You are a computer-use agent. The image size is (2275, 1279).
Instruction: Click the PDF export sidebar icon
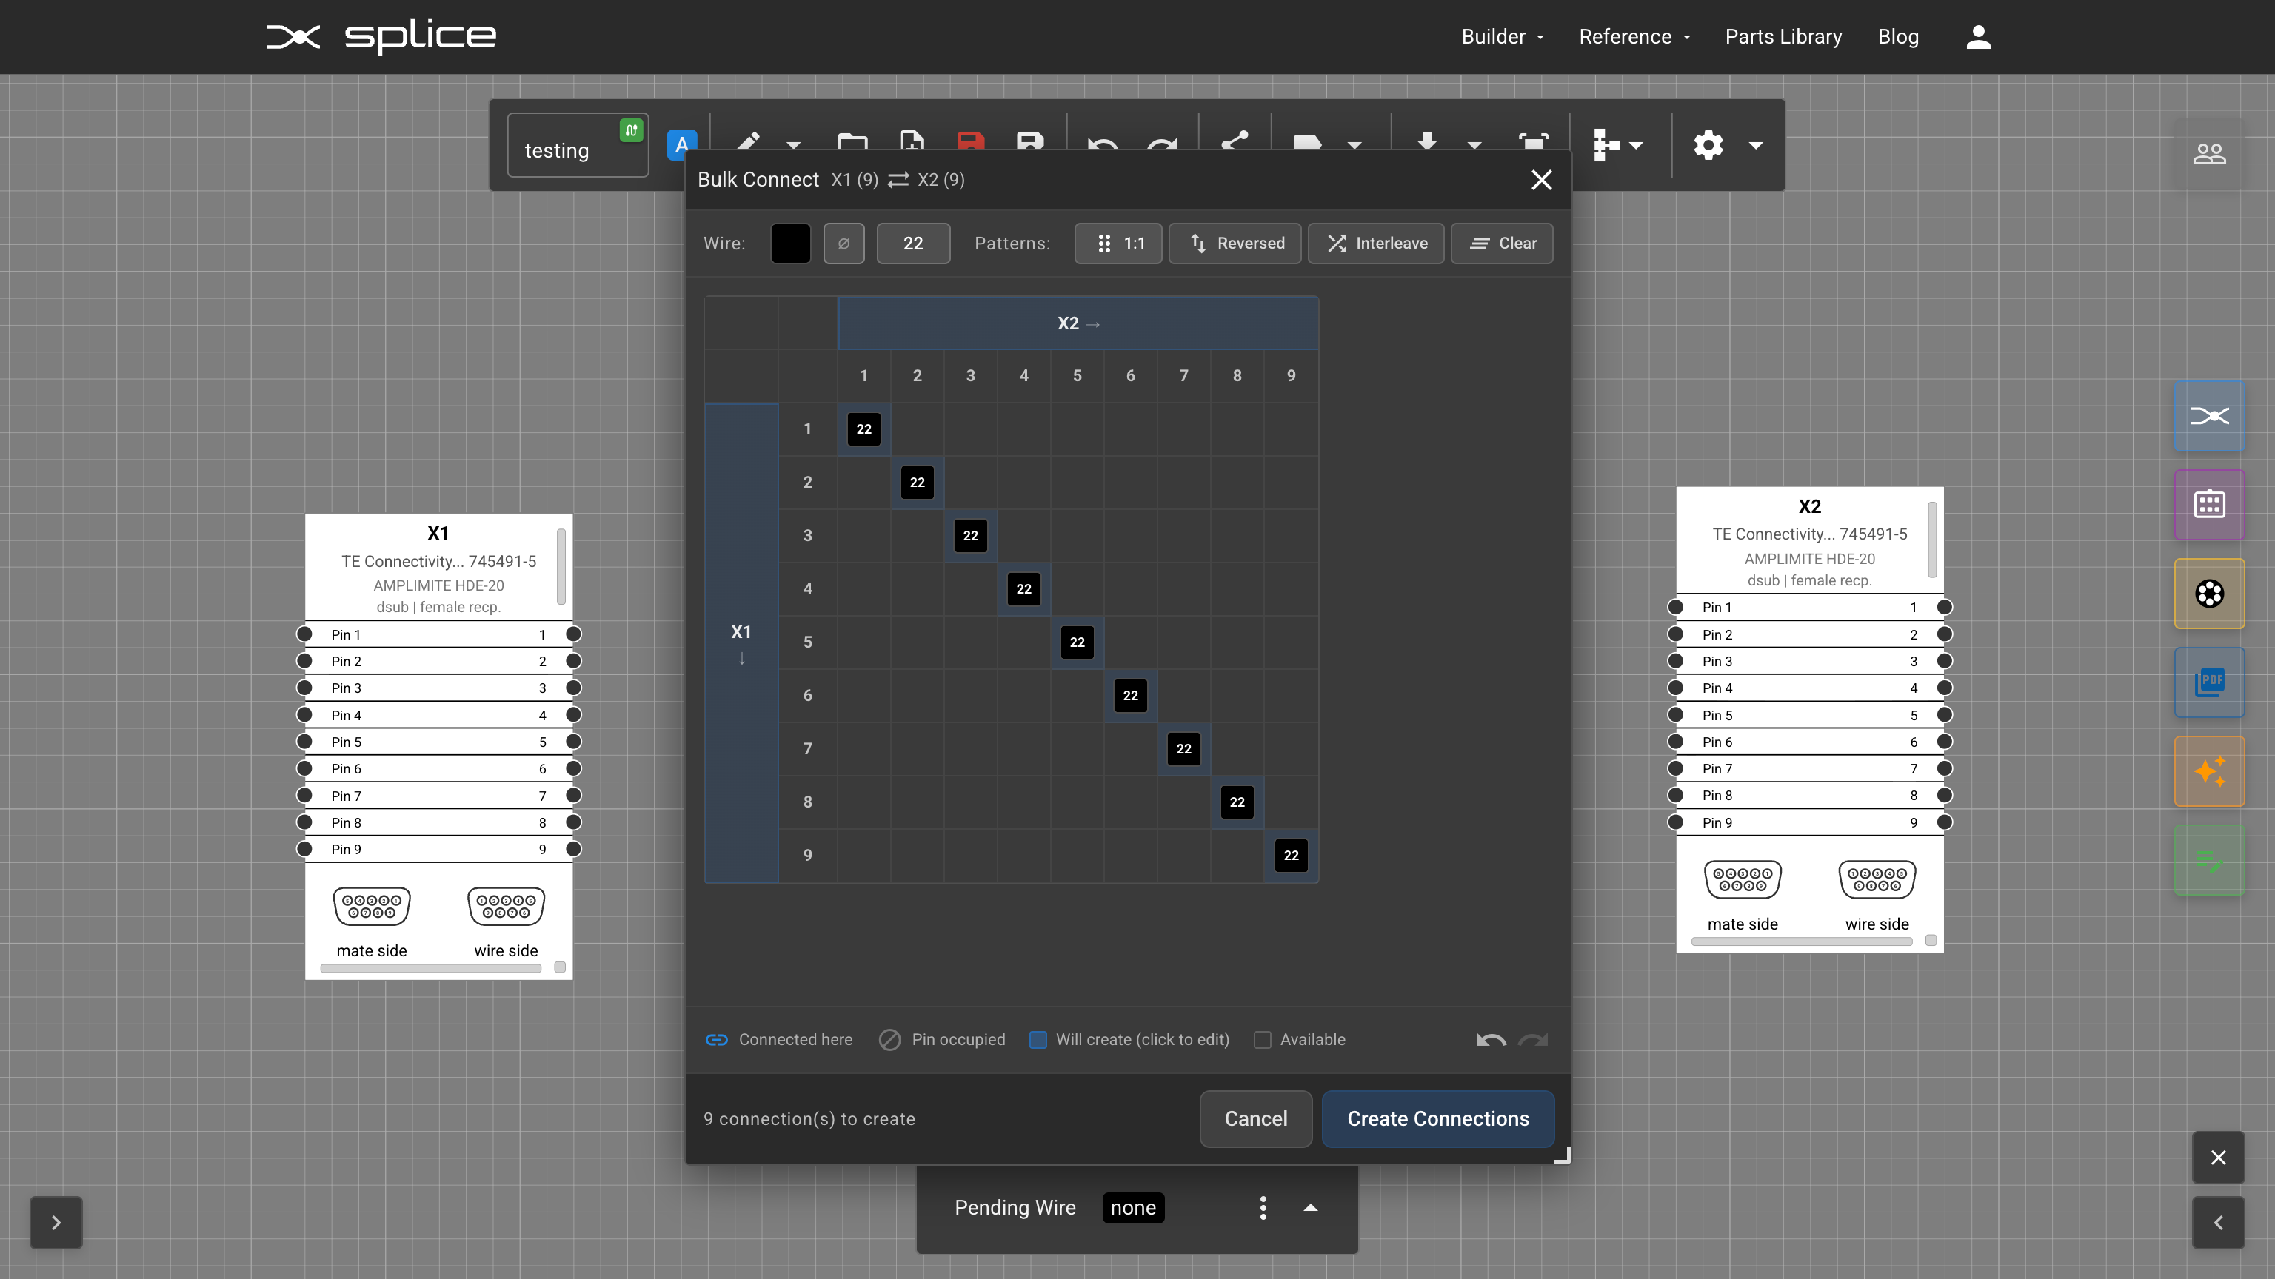[2209, 682]
